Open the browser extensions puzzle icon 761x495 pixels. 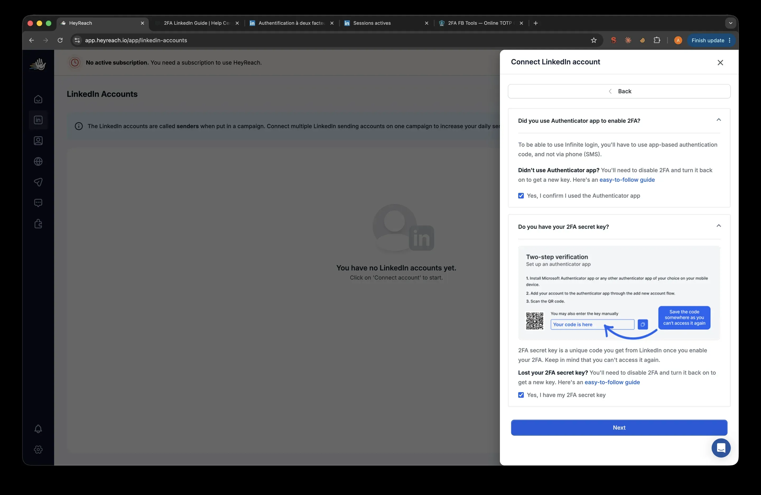tap(657, 40)
